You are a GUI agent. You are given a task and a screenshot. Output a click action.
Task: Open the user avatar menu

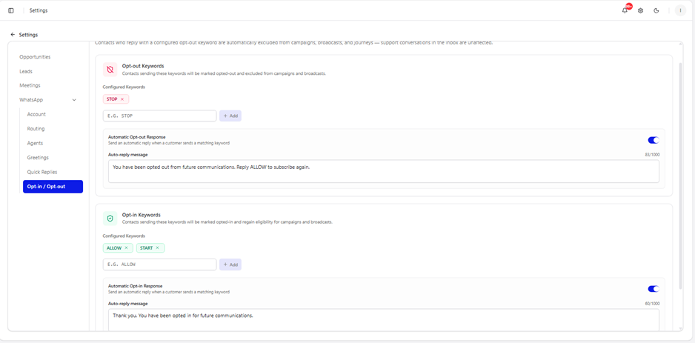click(x=680, y=10)
